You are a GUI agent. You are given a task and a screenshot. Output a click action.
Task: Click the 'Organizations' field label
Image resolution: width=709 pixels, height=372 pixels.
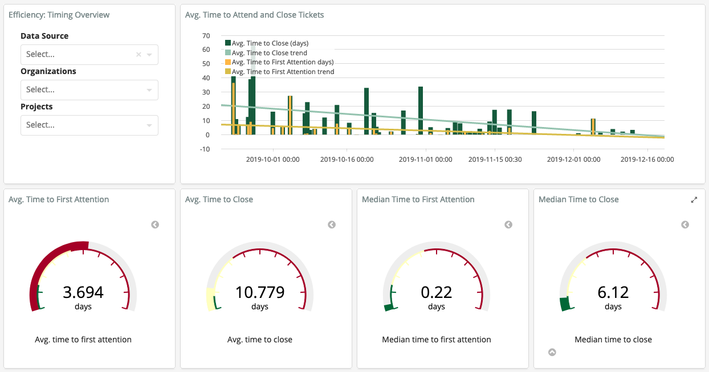click(48, 71)
